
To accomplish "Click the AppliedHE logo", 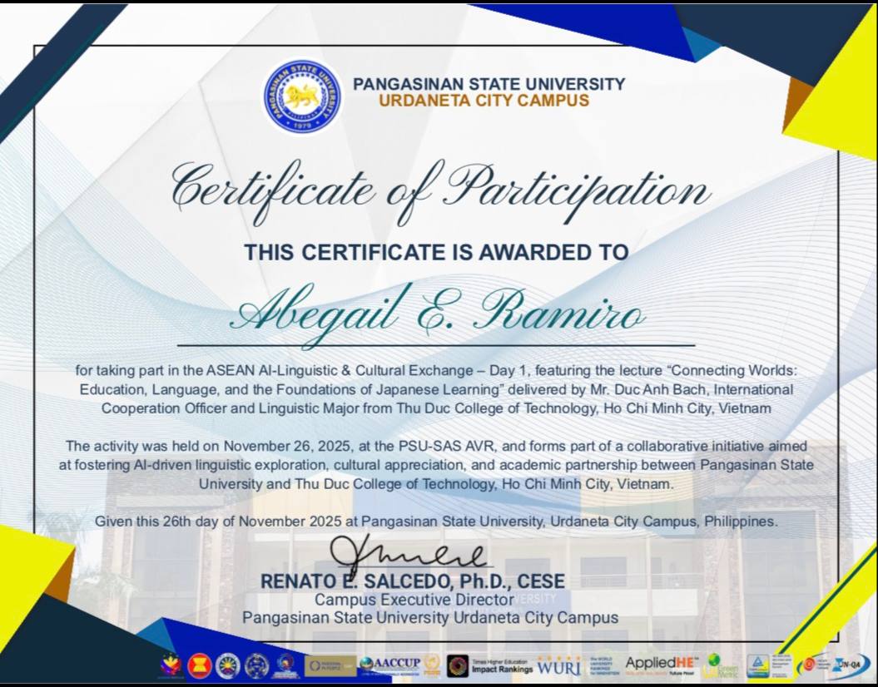I will (x=662, y=665).
